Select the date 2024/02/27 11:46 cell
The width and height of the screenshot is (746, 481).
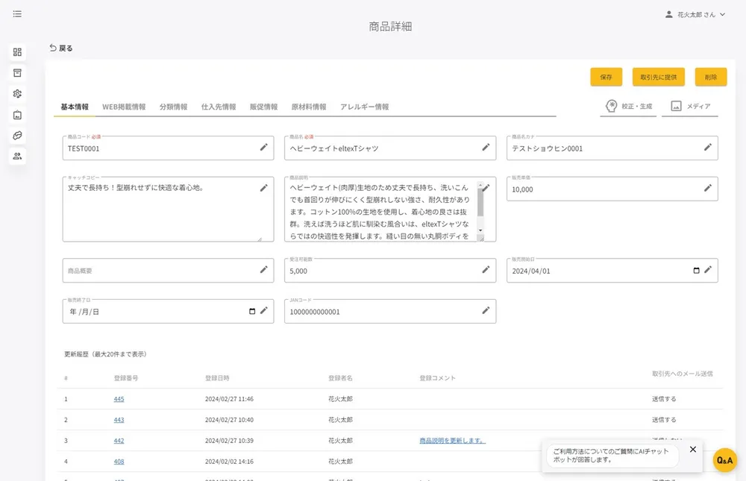(229, 399)
